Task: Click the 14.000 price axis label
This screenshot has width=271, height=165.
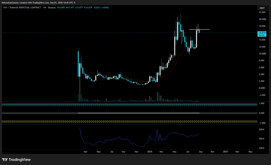Action: tap(262, 40)
